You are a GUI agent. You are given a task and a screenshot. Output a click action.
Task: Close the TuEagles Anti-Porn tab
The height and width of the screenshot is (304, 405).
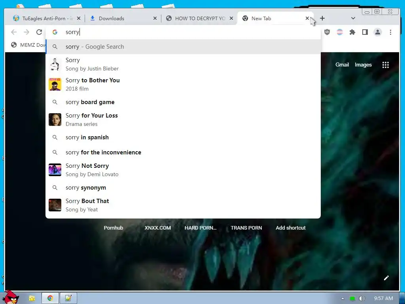click(x=79, y=18)
